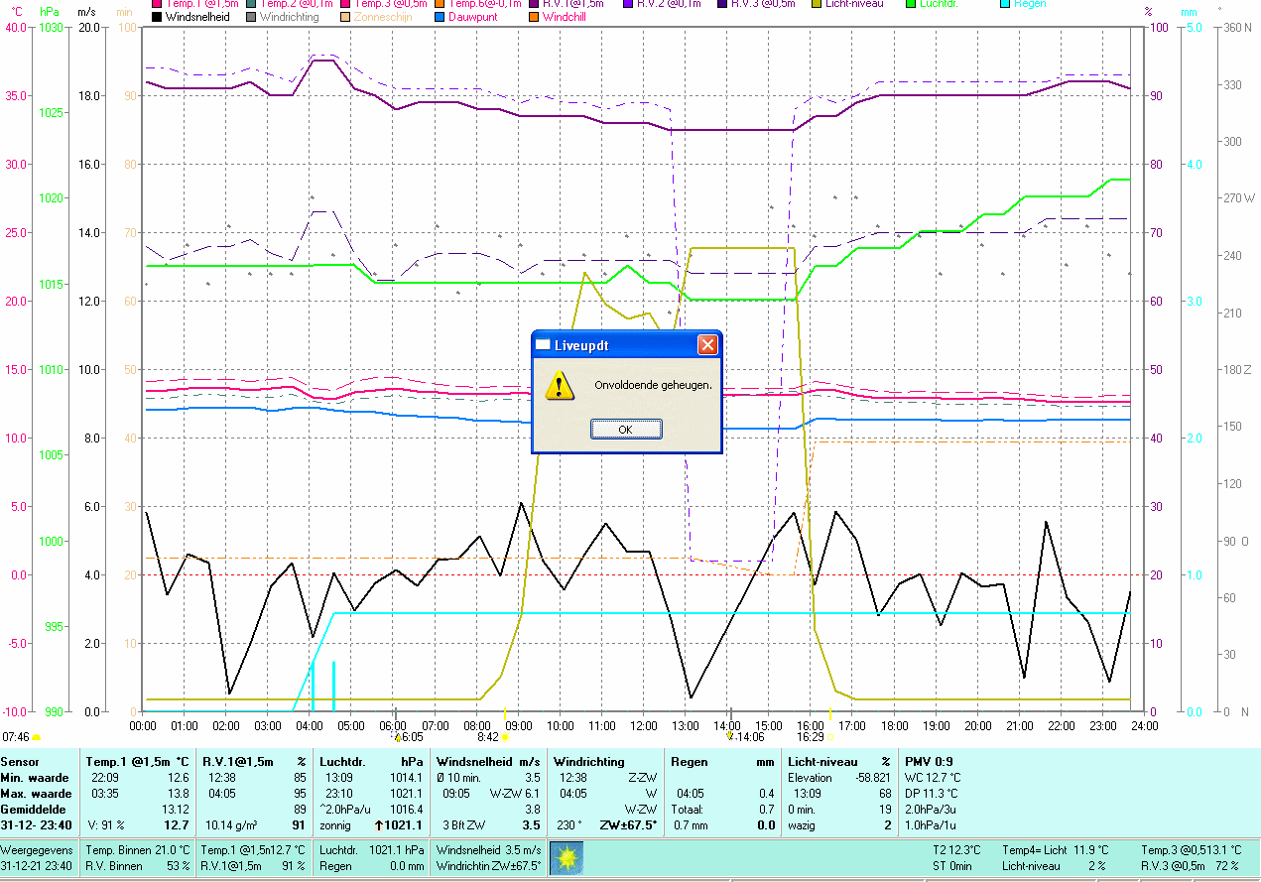1261x882 pixels.
Task: Click the marker beside 16:29 time label
Action: [x=829, y=737]
